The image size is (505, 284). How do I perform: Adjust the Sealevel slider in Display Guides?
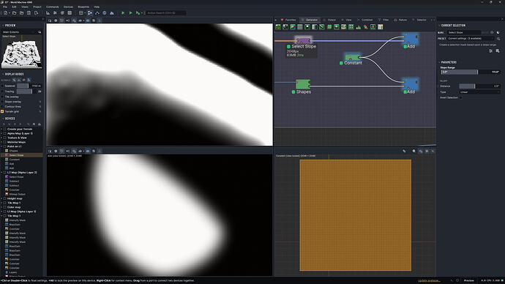tap(29, 86)
